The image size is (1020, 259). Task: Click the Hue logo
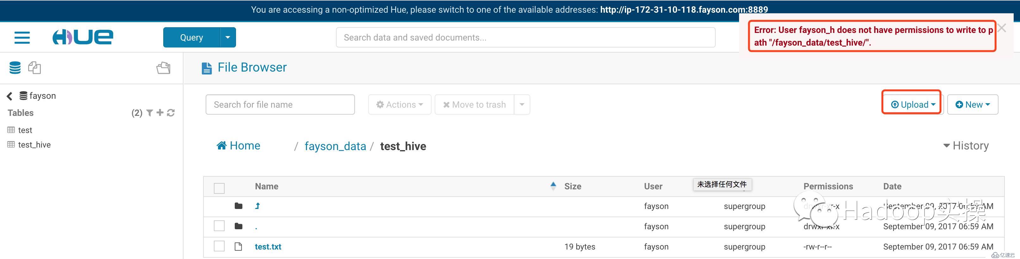click(x=83, y=37)
